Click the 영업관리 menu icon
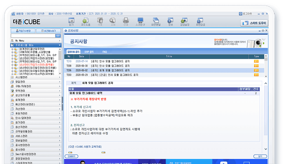Viewport: 306px width, 164px height. (x=12, y=82)
